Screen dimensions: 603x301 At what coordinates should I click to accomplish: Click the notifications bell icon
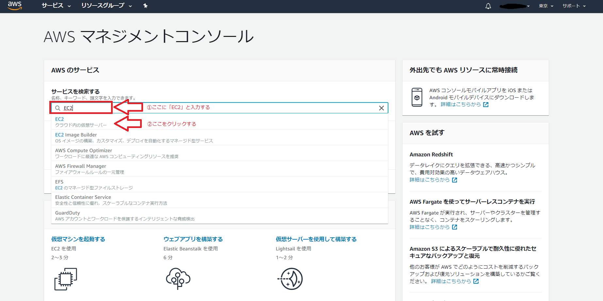click(x=488, y=6)
